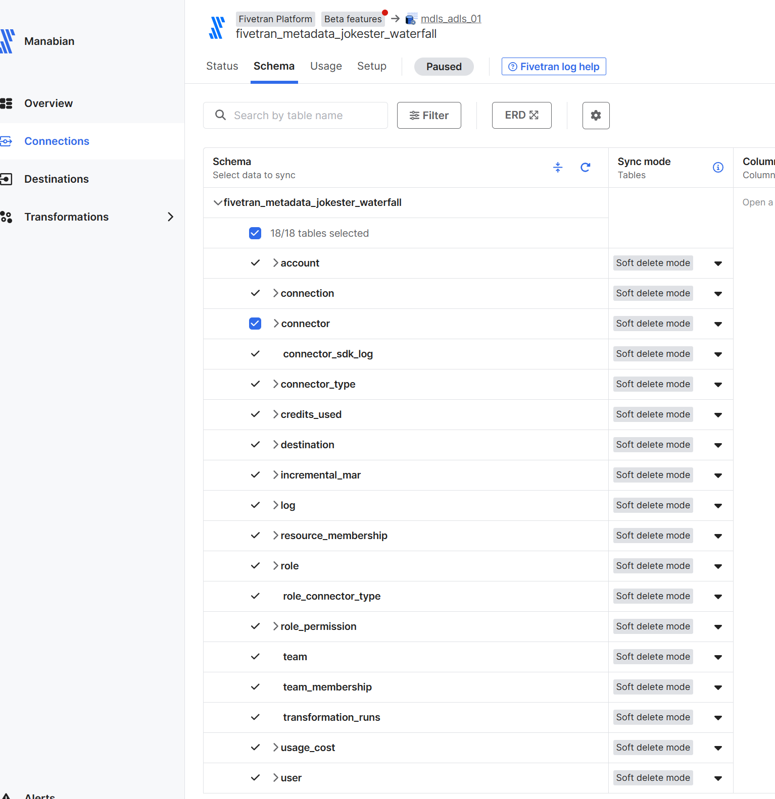Expand the Transformations sidebar submenu arrow
This screenshot has height=799, width=775.
point(170,217)
